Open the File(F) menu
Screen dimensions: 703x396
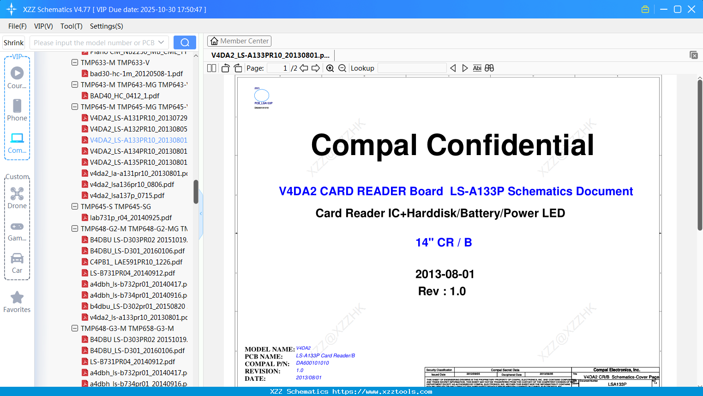point(18,26)
